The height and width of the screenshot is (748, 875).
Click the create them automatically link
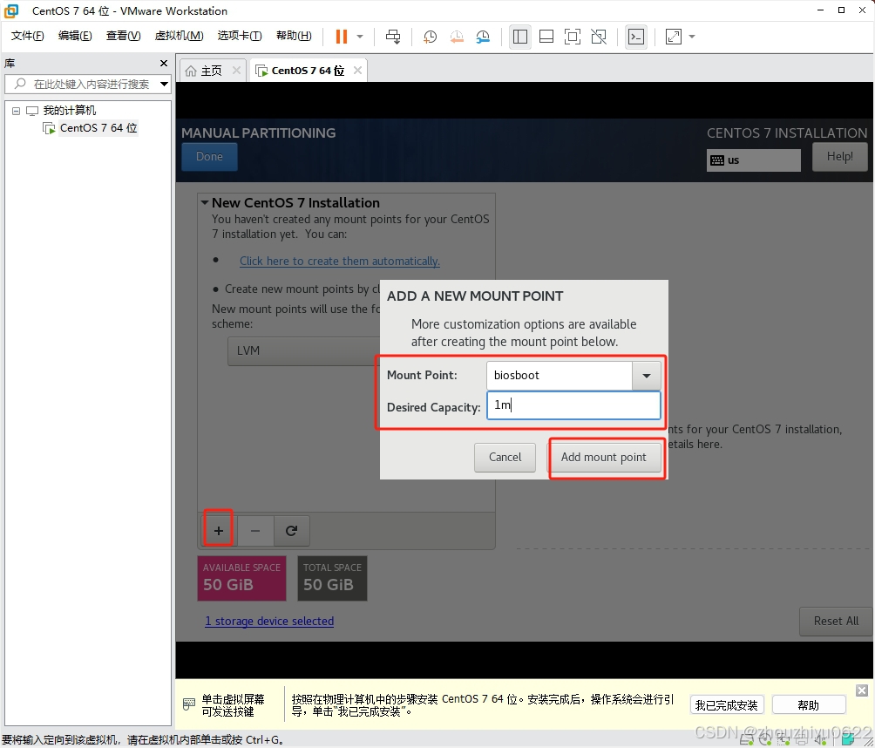[x=339, y=261]
